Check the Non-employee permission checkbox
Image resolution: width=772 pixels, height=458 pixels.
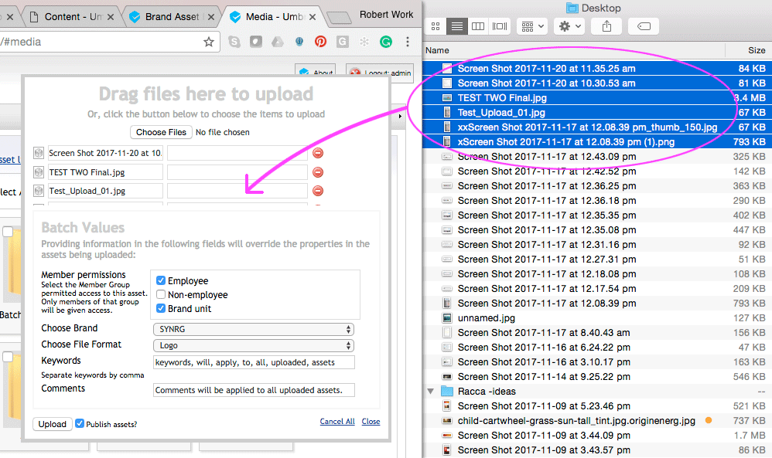tap(161, 295)
